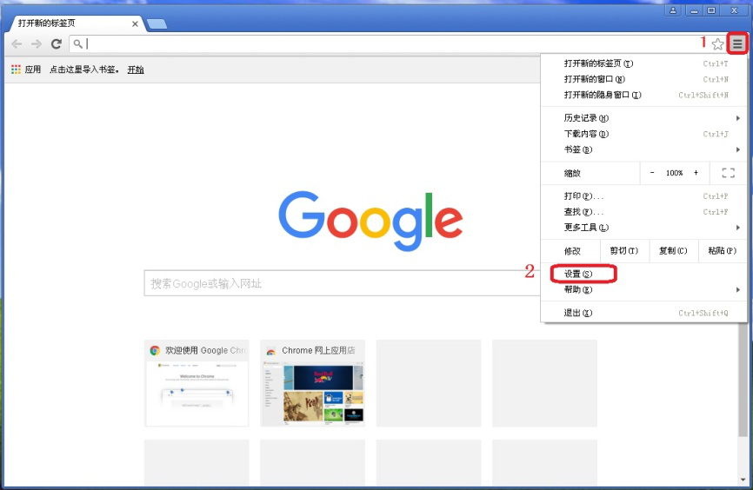Open a new tab with the tab strip button
This screenshot has height=490, width=753.
157,24
